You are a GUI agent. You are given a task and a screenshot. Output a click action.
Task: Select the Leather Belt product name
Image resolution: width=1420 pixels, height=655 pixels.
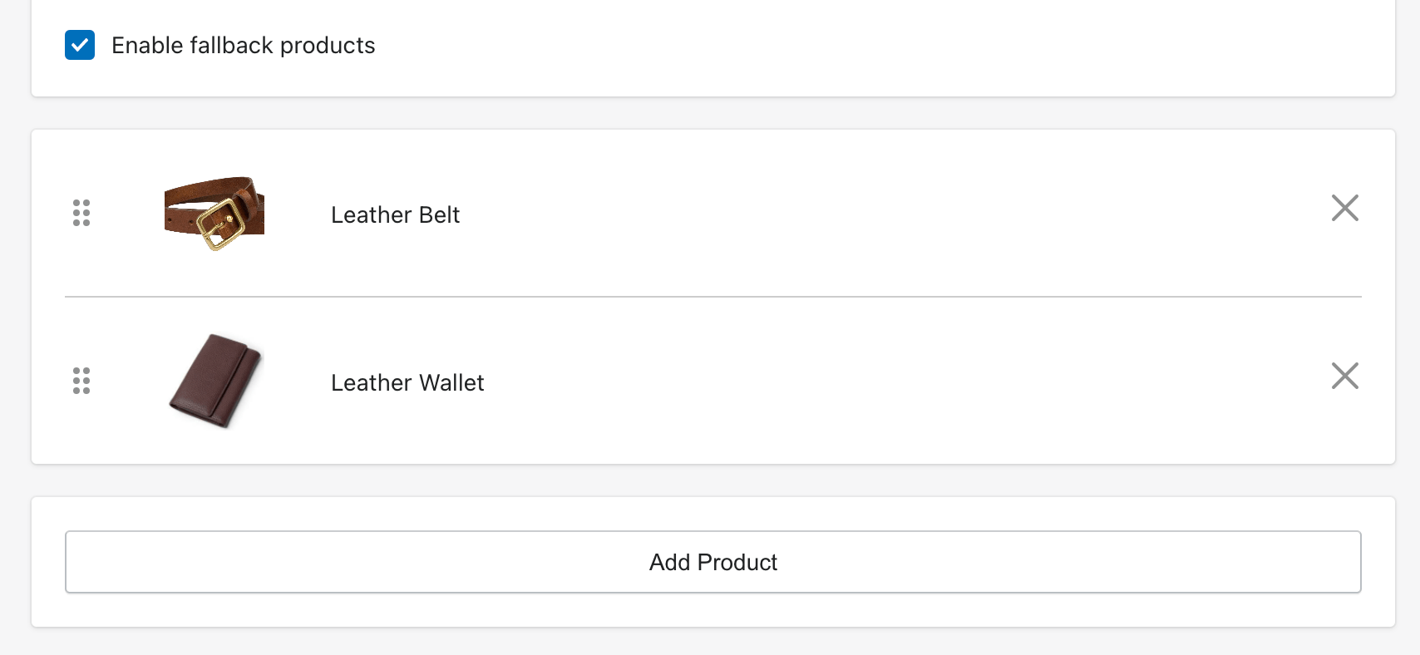(395, 214)
